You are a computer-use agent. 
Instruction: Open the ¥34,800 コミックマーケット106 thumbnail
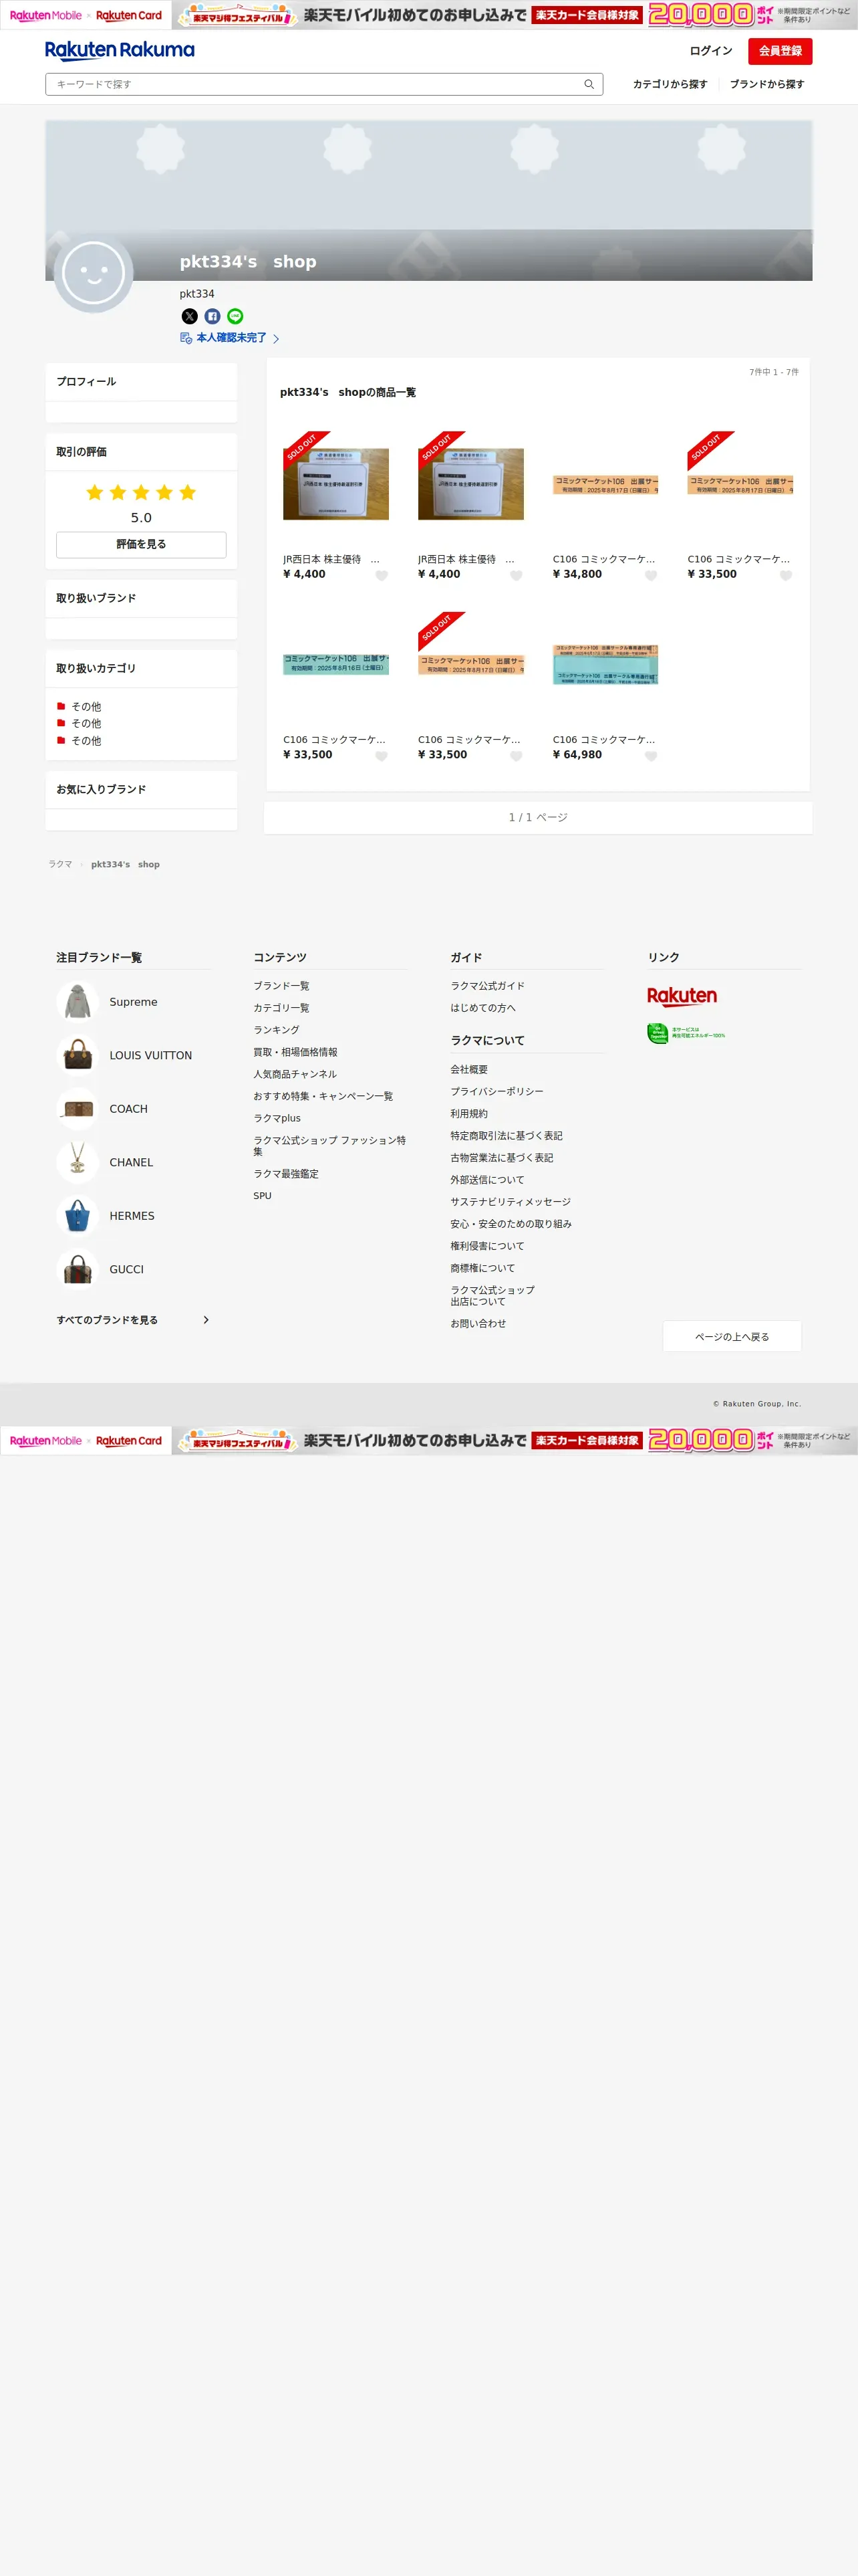coord(605,484)
